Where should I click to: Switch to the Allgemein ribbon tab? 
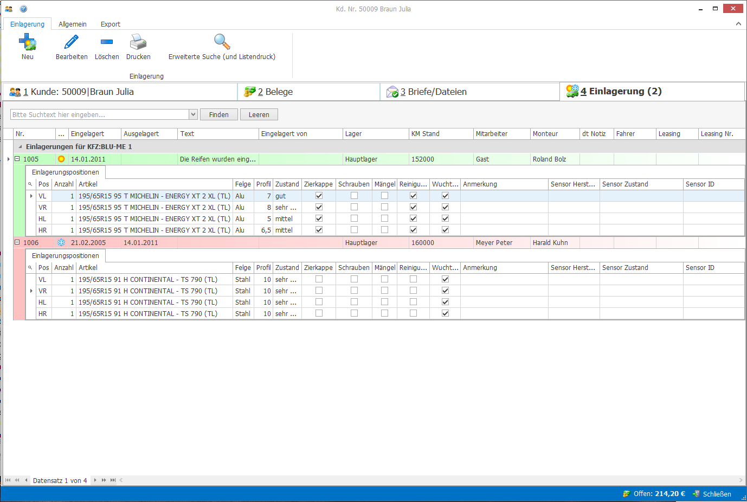[73, 24]
